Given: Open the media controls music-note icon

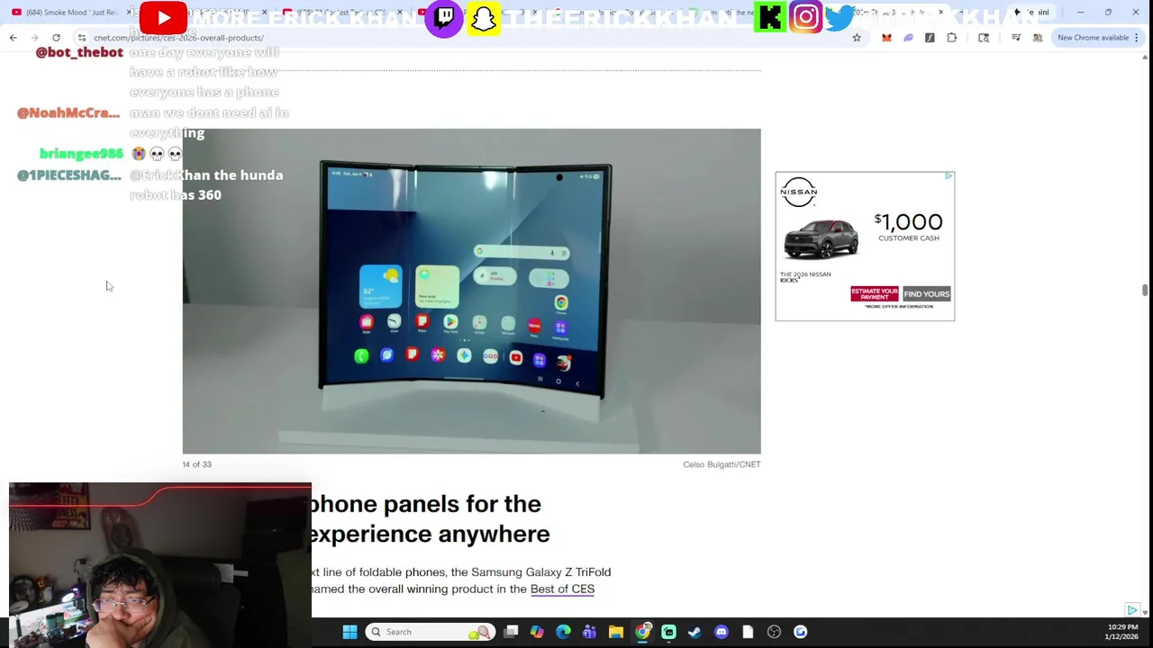Looking at the screenshot, I should [1016, 38].
